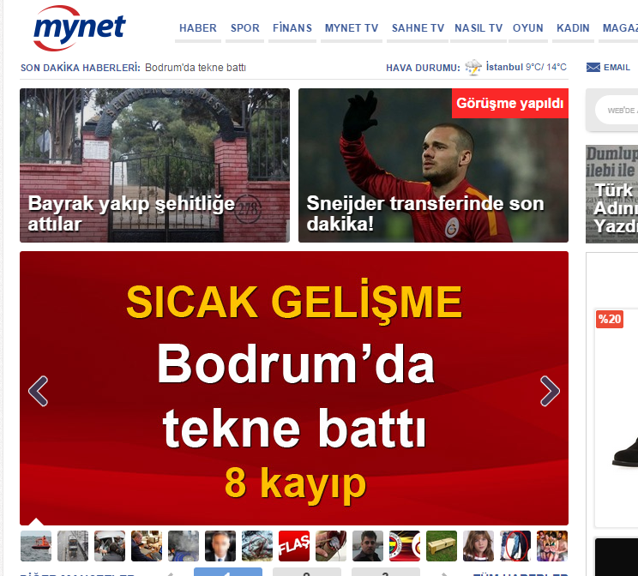Advance headline slider with right arrow
The image size is (638, 576).
point(550,391)
